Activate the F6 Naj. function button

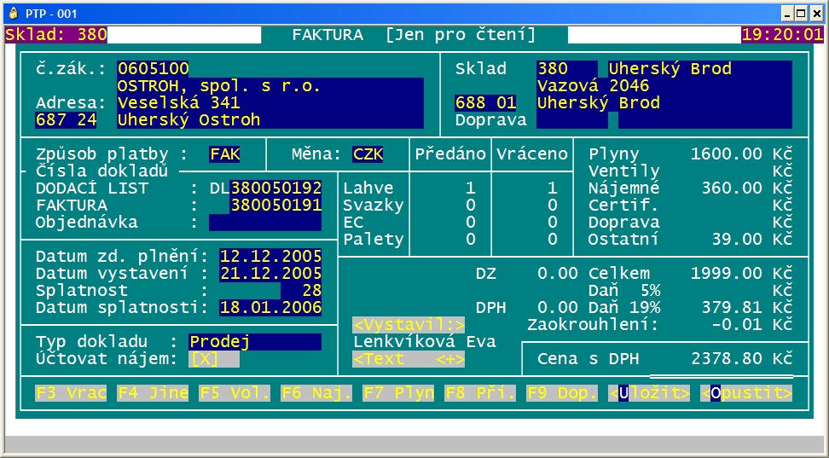click(316, 393)
